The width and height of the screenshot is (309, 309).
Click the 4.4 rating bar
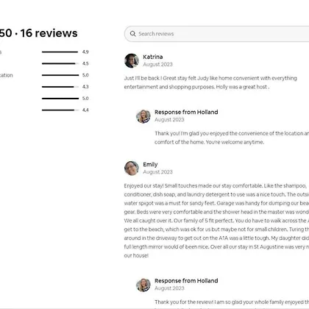pos(60,110)
